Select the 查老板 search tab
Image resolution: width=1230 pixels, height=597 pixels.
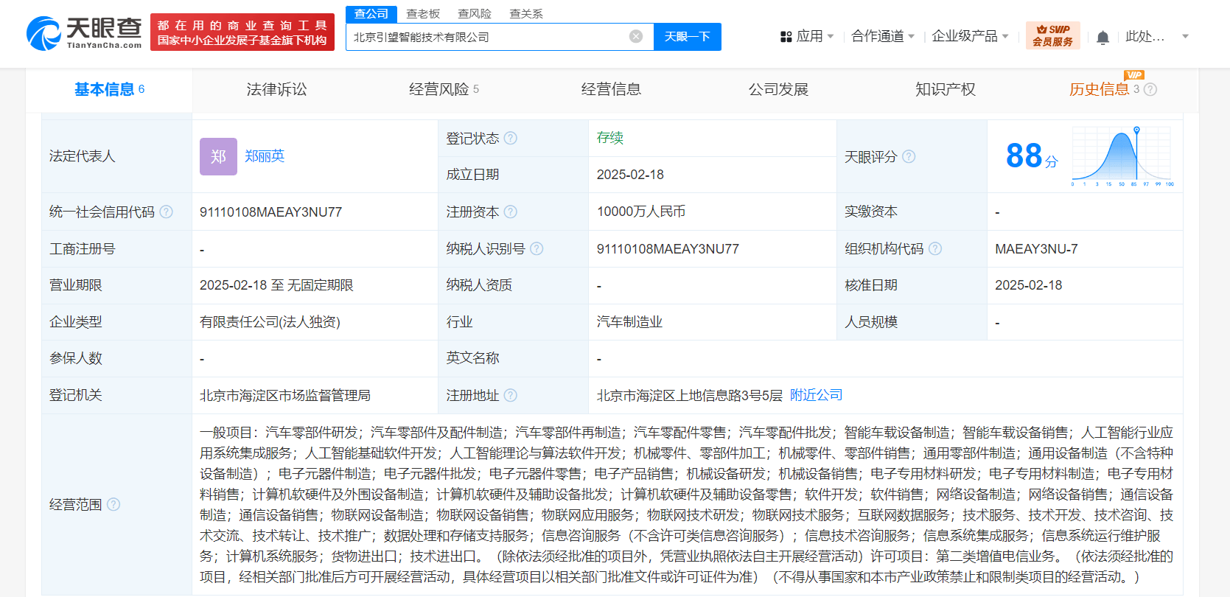(423, 14)
